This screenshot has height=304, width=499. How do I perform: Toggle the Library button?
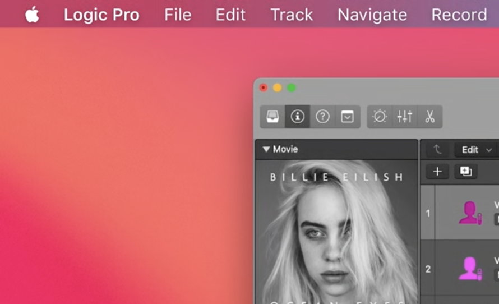272,117
